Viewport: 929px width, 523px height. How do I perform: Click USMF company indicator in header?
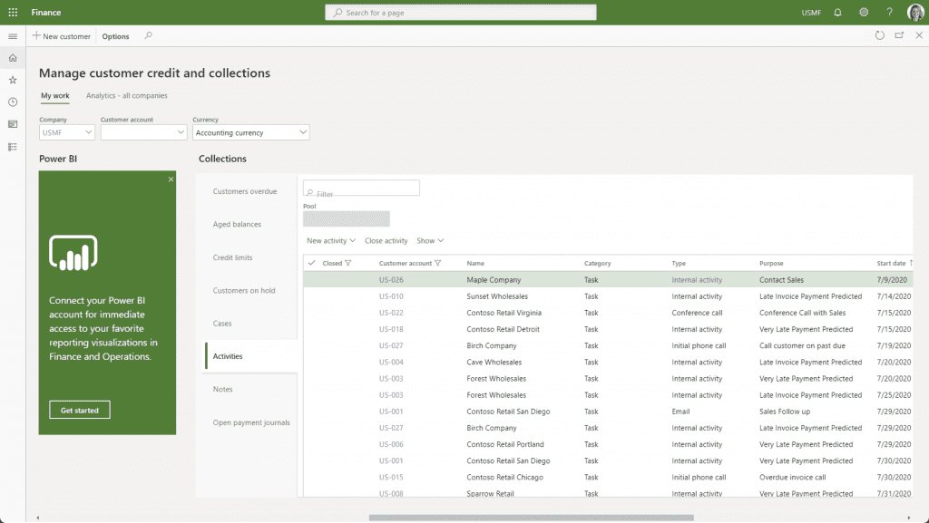(811, 13)
